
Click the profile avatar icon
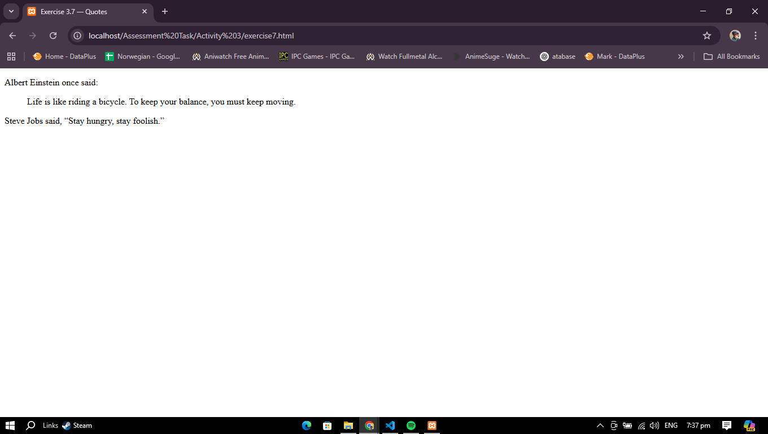[x=735, y=36]
